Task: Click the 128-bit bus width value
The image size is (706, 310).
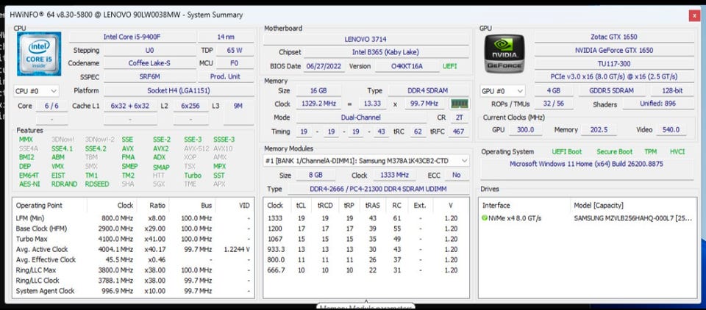Action: coord(672,91)
